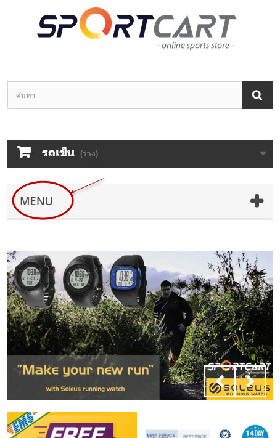Open the MENU label
The height and width of the screenshot is (438, 280).
tap(36, 201)
